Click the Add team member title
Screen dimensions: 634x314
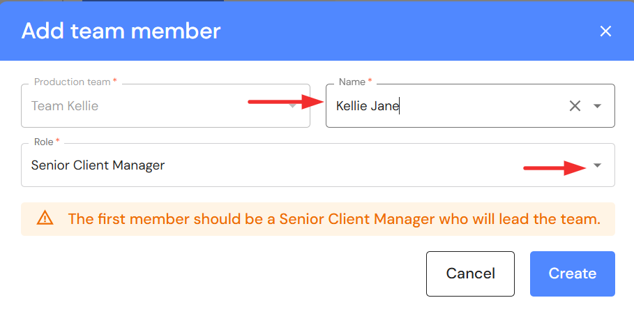click(121, 31)
